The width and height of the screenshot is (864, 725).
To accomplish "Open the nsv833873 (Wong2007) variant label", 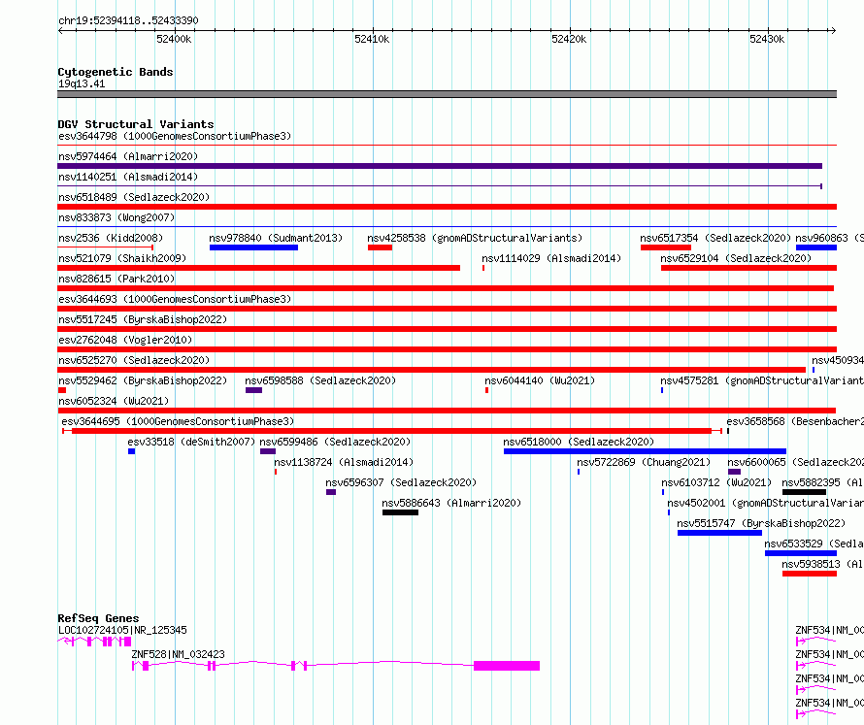I will pos(116,217).
